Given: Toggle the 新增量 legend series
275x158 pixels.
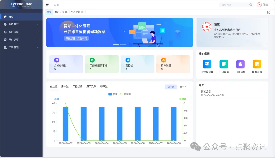Looking at the screenshot, I should (125, 94).
